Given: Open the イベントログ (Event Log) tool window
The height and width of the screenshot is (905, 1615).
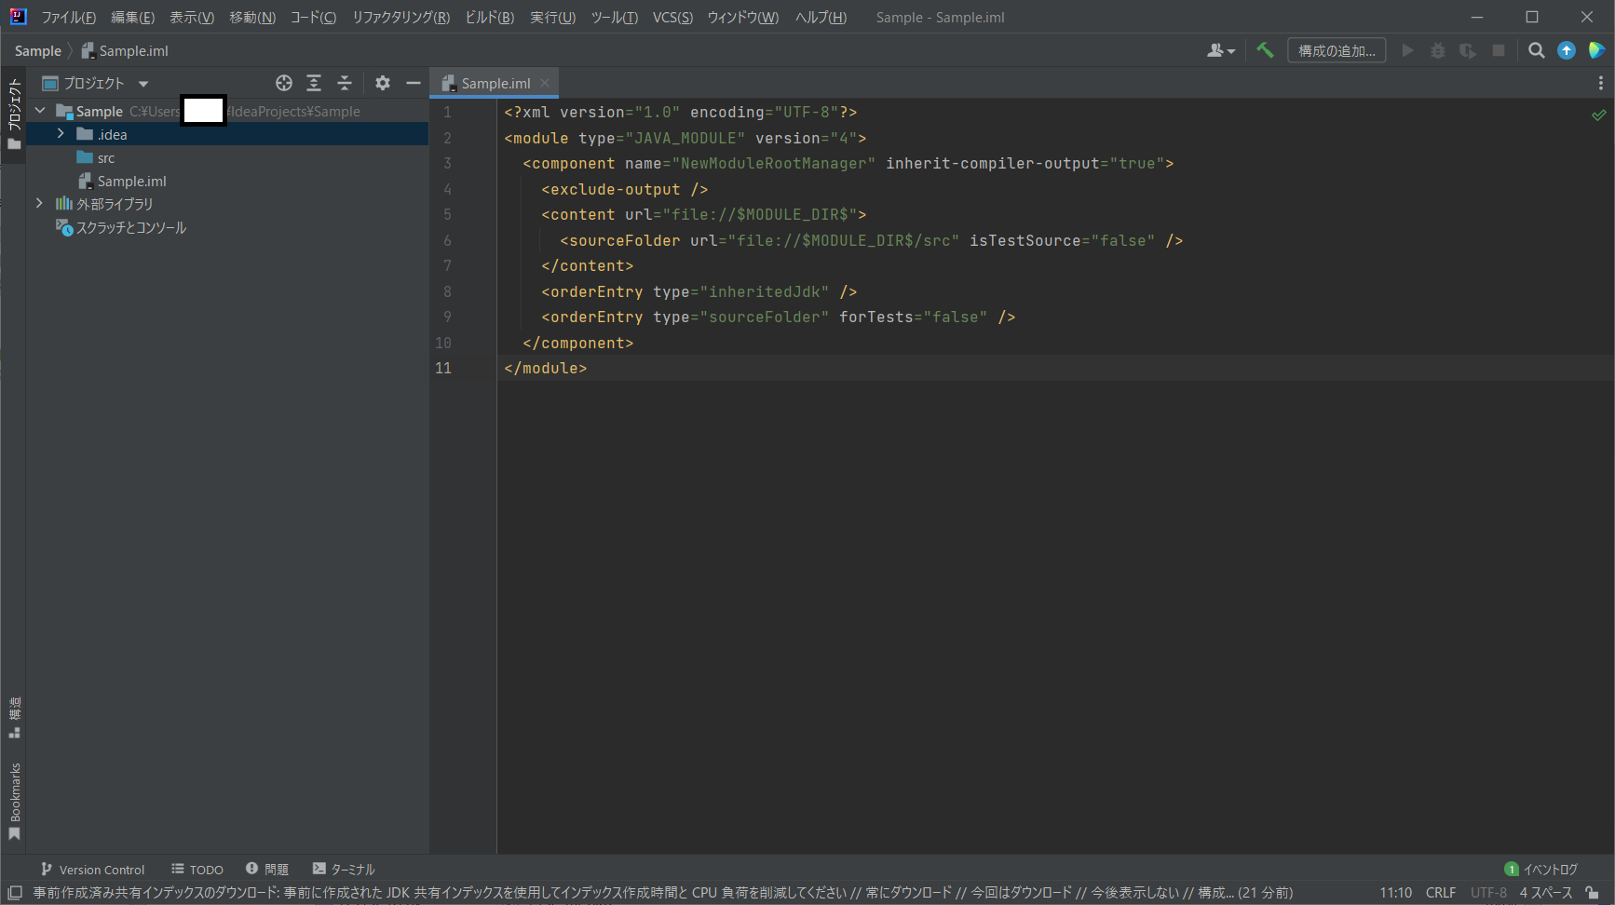Looking at the screenshot, I should coord(1541,869).
